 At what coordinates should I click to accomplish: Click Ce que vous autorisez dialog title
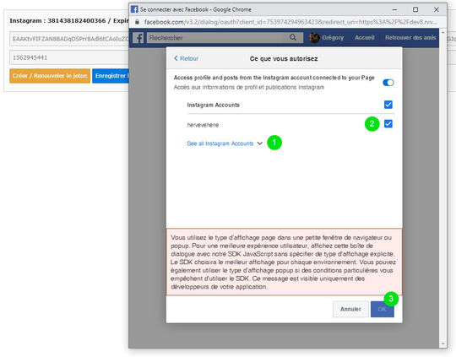(284, 59)
